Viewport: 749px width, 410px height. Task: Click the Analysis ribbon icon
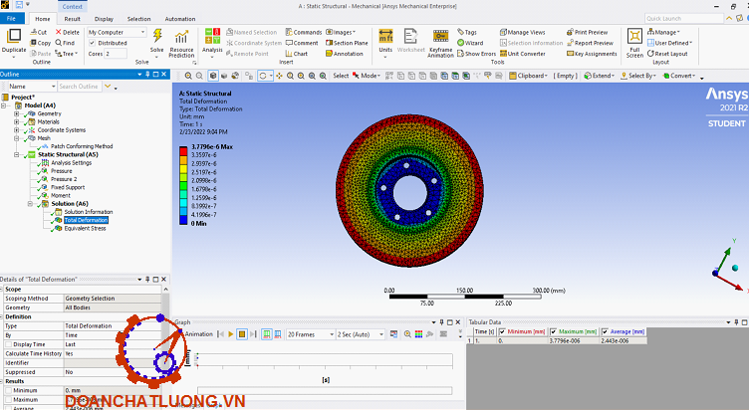pyautogui.click(x=212, y=36)
